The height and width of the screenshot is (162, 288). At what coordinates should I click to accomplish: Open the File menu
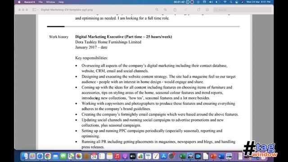[40, 2]
